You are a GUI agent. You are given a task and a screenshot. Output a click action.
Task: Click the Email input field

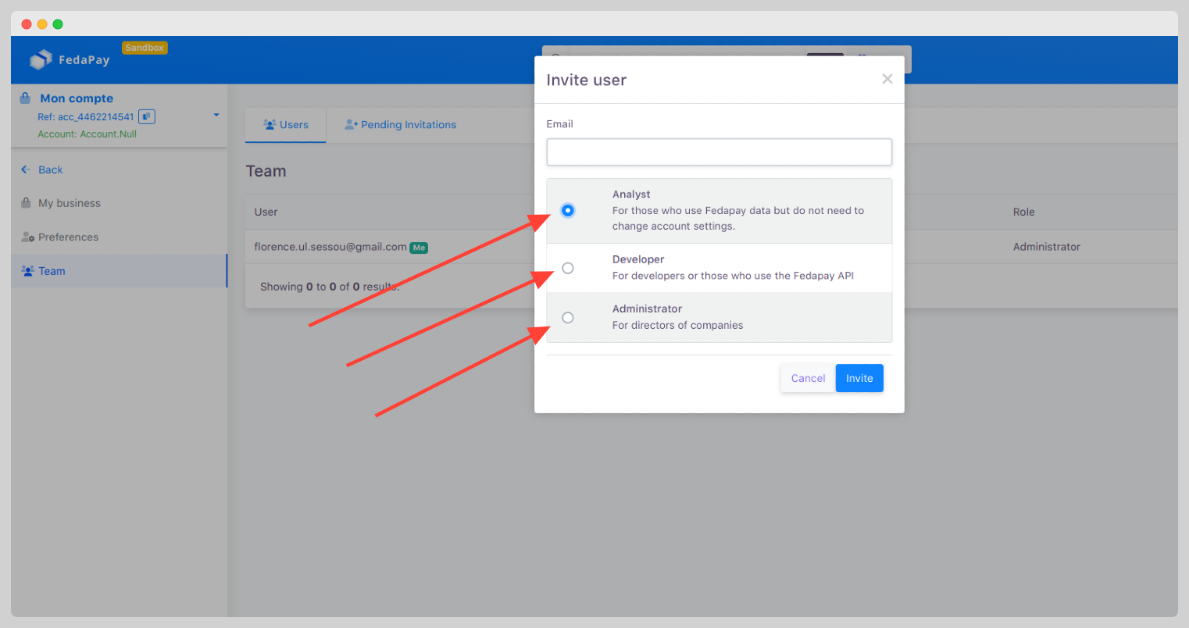[719, 152]
